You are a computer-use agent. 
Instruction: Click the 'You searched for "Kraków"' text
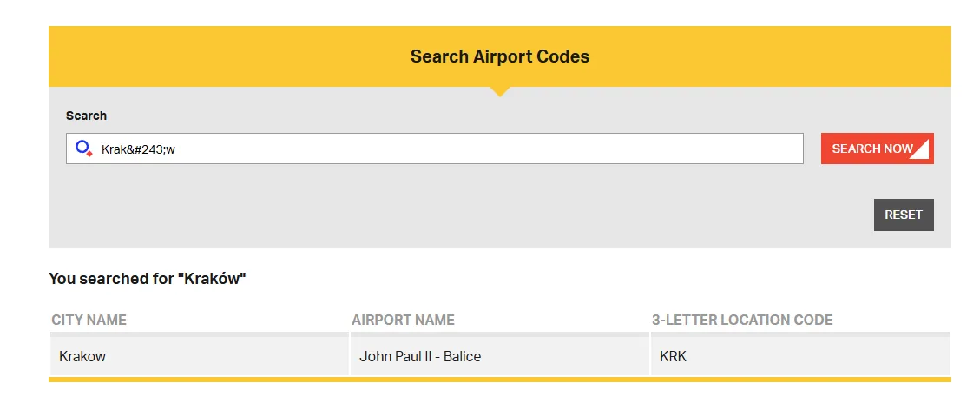click(148, 279)
